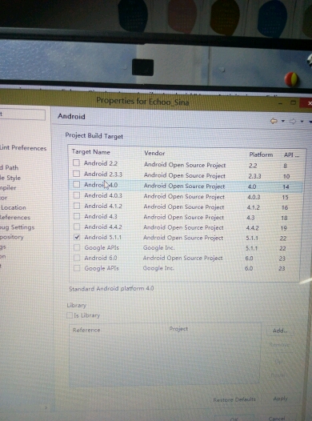This screenshot has width=312, height=421.
Task: Sort by the Platform column header
Action: (261, 154)
